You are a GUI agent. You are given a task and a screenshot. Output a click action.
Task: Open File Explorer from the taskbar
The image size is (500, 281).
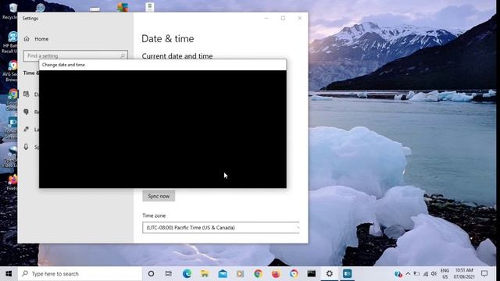(x=205, y=274)
